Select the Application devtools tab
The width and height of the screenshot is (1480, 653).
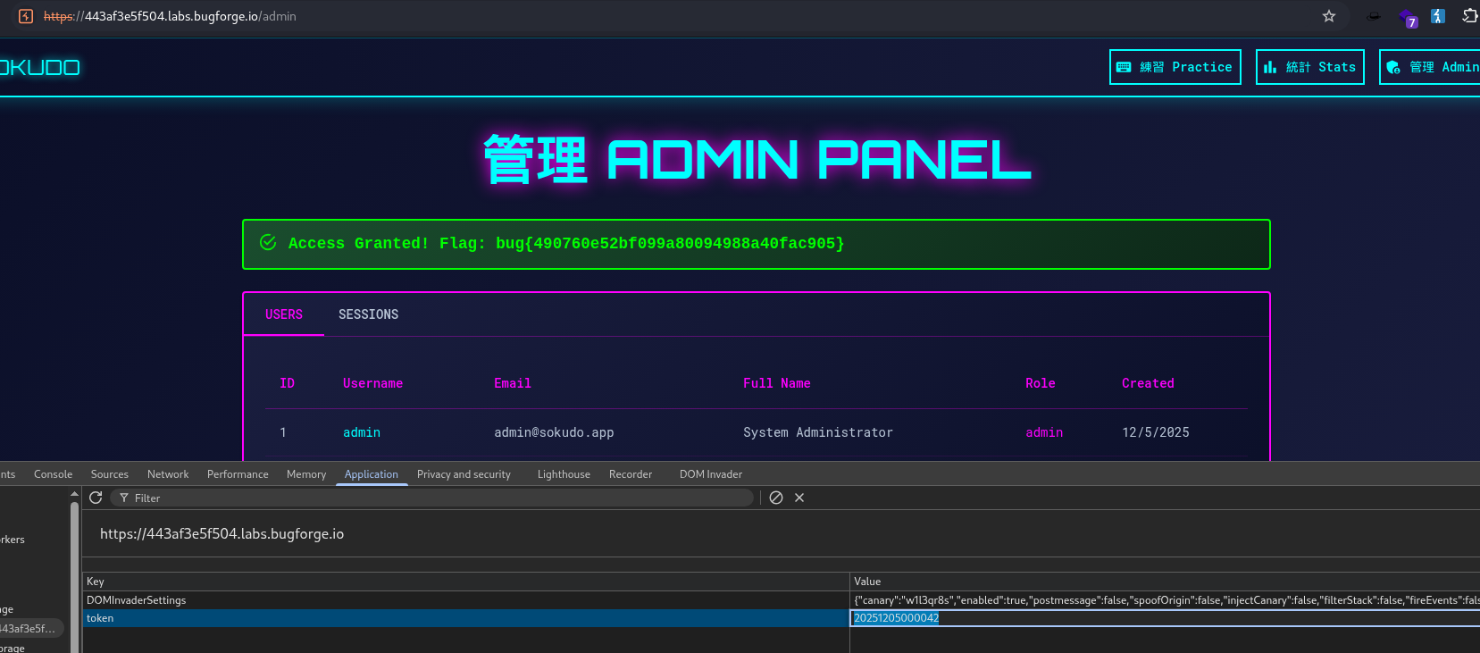[x=372, y=474]
